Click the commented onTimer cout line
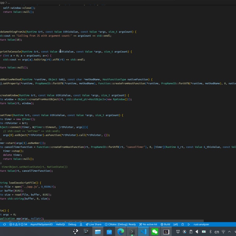The width and height of the screenshot is (236, 236). tap(31, 131)
